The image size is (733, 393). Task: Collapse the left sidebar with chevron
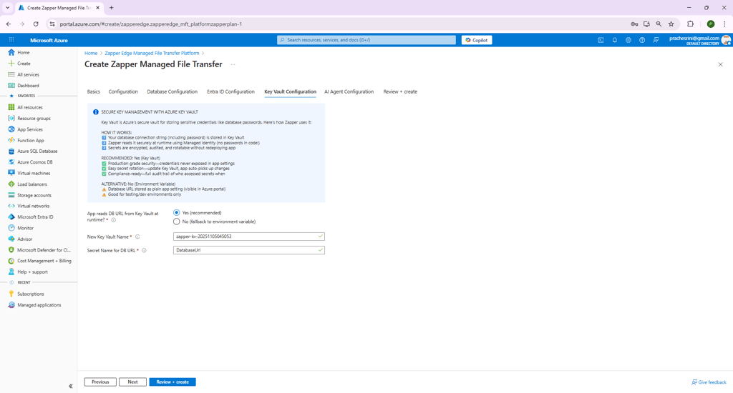(x=71, y=386)
